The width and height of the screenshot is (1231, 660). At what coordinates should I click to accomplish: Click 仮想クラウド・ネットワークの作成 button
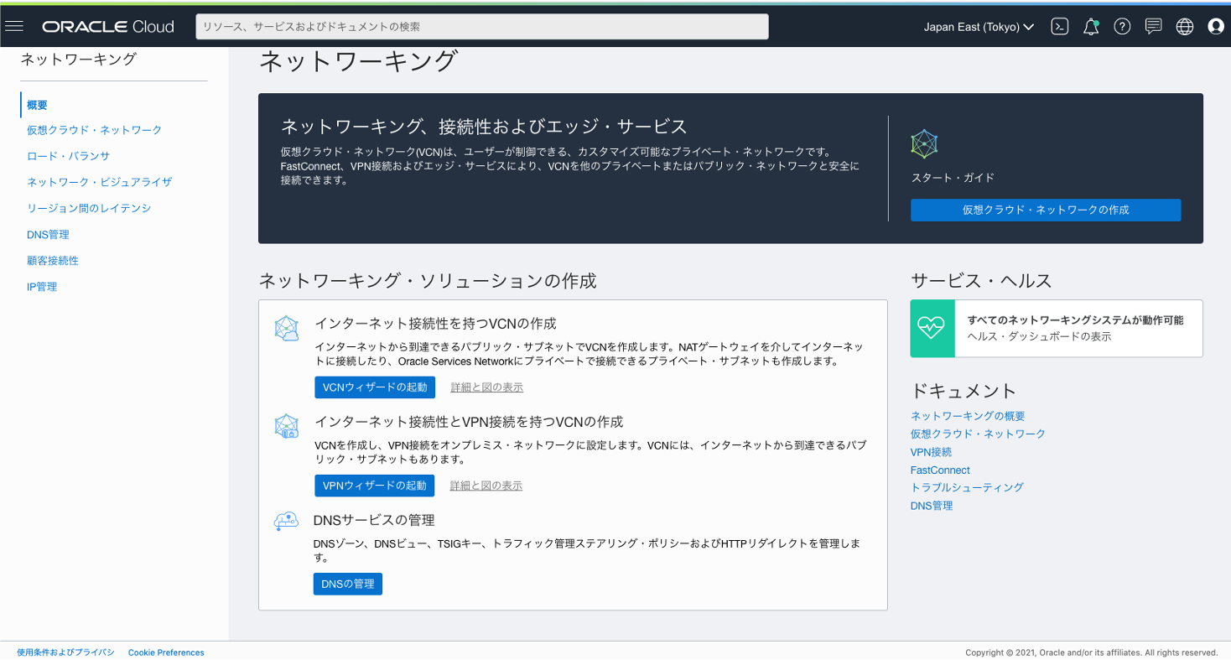(x=1046, y=210)
